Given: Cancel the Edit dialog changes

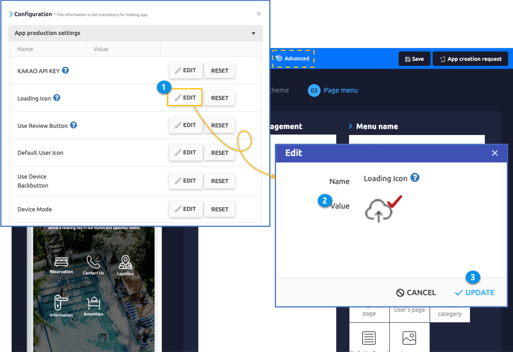Looking at the screenshot, I should [416, 292].
